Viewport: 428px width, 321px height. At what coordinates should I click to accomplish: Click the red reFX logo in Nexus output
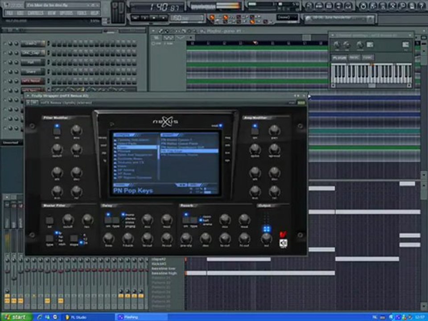[x=283, y=234]
